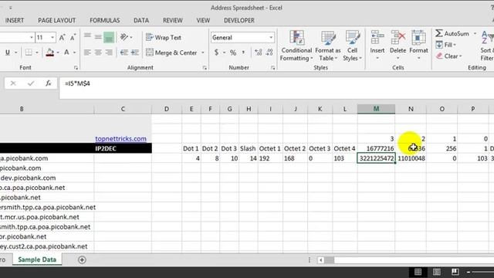The width and height of the screenshot is (494, 278).
Task: Toggle Wrap Text
Action: [164, 38]
